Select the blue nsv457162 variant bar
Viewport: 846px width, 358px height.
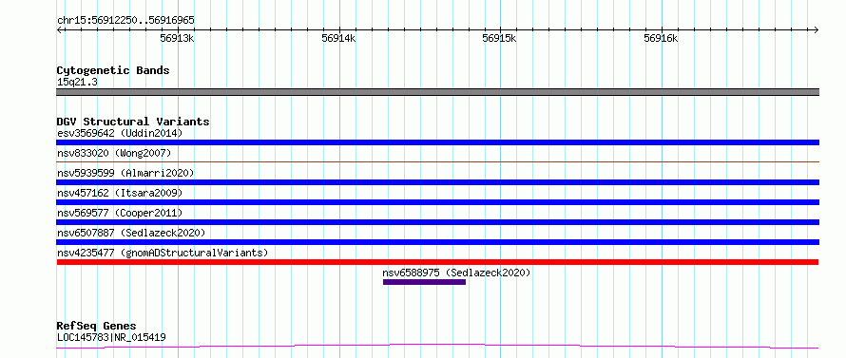(x=437, y=202)
